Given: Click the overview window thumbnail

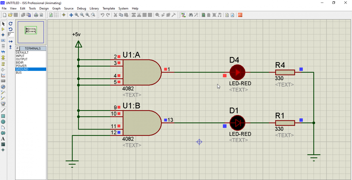Looking at the screenshot, I should tap(31, 32).
